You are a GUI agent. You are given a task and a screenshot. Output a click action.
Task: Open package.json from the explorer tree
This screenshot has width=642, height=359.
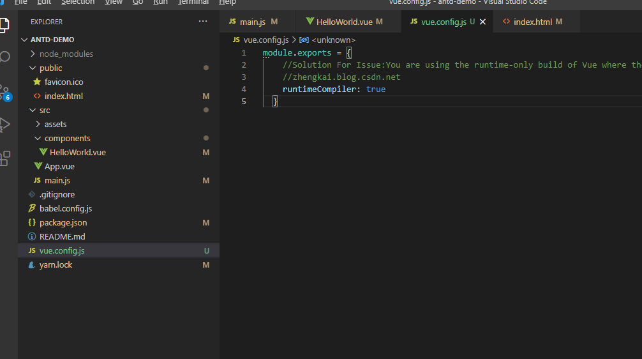point(63,222)
